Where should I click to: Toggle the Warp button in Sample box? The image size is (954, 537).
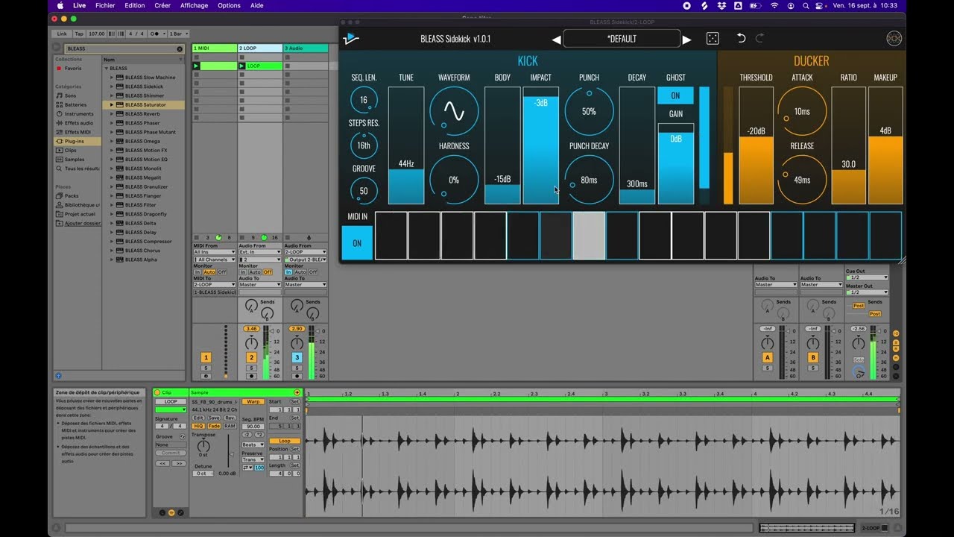253,401
